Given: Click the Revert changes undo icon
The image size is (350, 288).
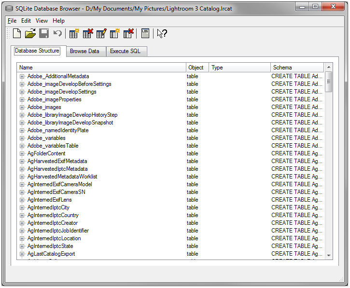Looking at the screenshot, I should point(57,34).
